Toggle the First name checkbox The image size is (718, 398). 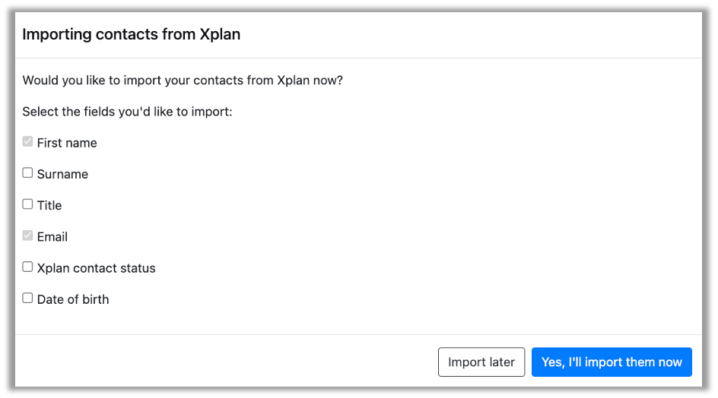point(27,142)
